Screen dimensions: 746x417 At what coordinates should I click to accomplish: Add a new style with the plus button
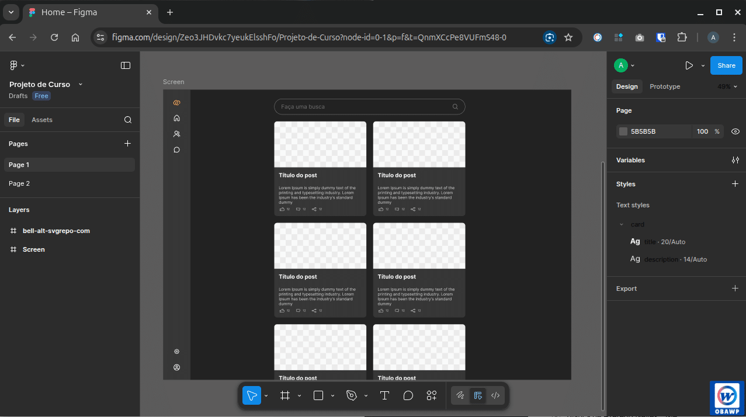(x=735, y=183)
